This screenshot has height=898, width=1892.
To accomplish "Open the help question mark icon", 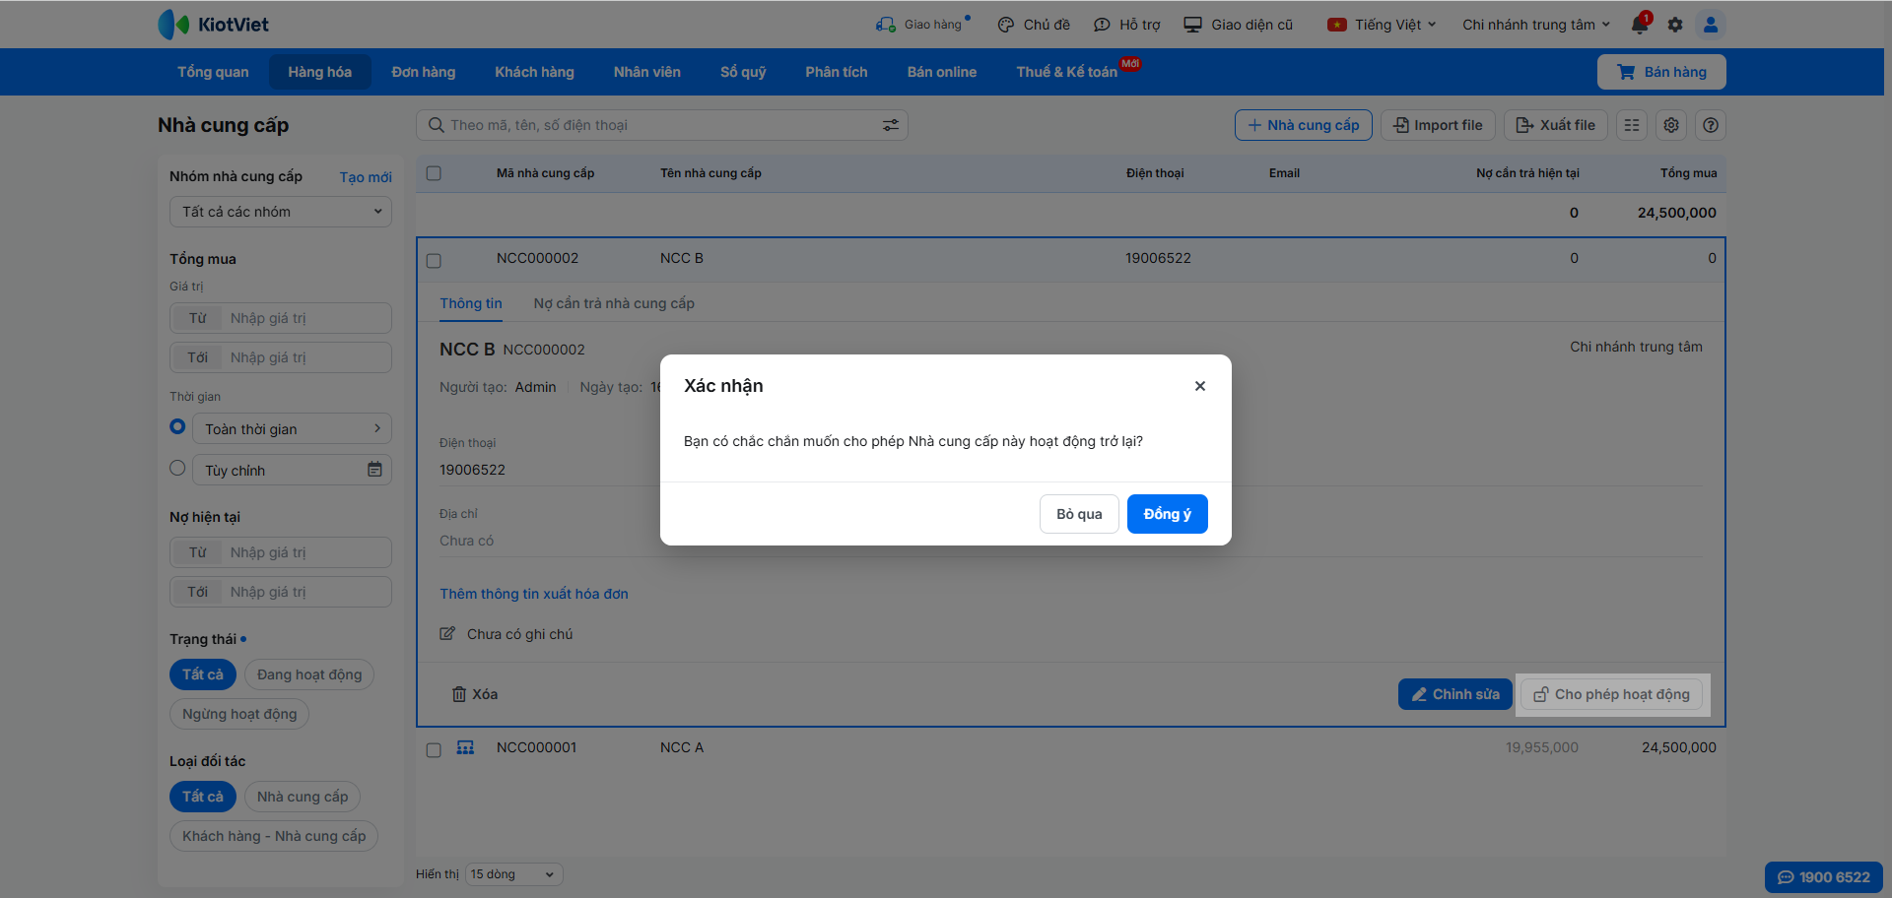I will coord(1711,125).
